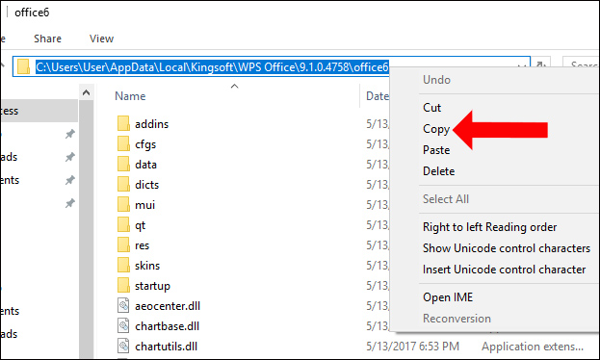Select the chartbase.dll file icon
600x360 pixels.
(x=123, y=326)
